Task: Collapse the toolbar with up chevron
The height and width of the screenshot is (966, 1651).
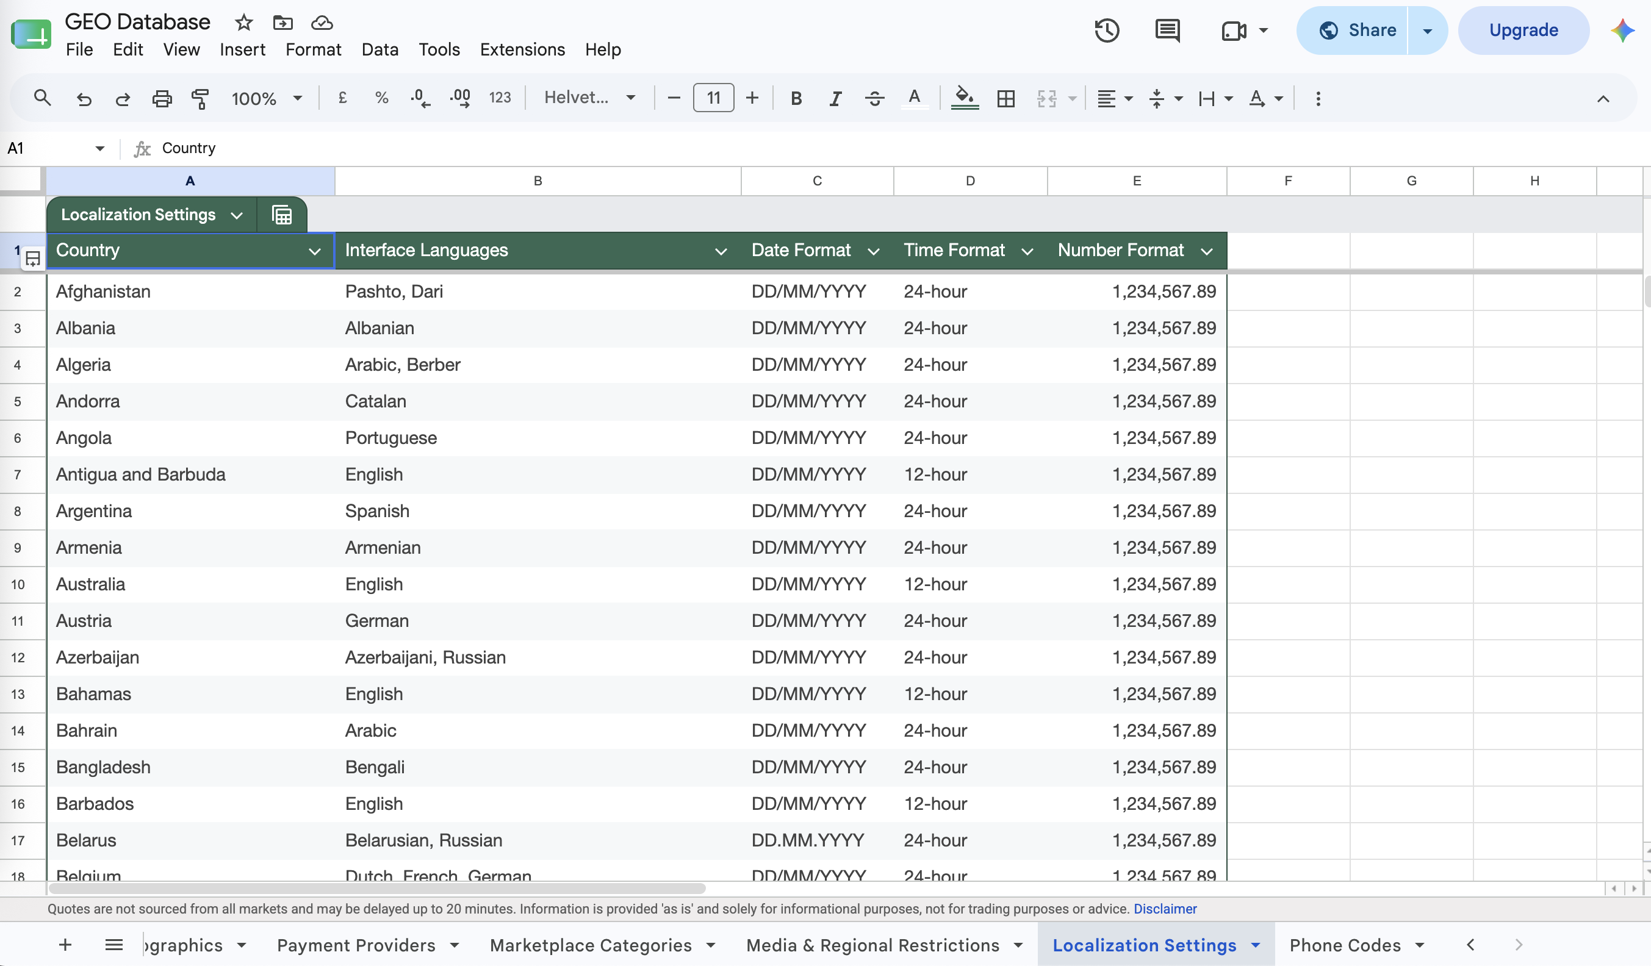Action: click(1603, 99)
